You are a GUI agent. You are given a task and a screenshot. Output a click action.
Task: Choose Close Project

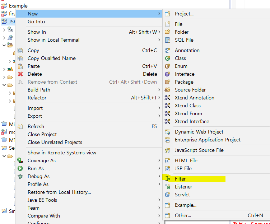coord(89,134)
